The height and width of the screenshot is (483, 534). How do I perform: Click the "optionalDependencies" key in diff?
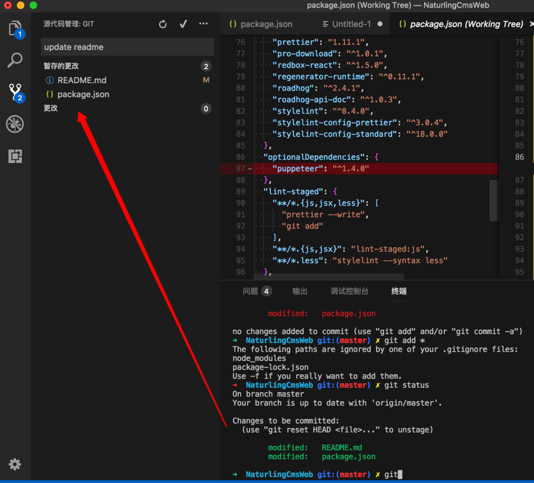pyautogui.click(x=314, y=157)
